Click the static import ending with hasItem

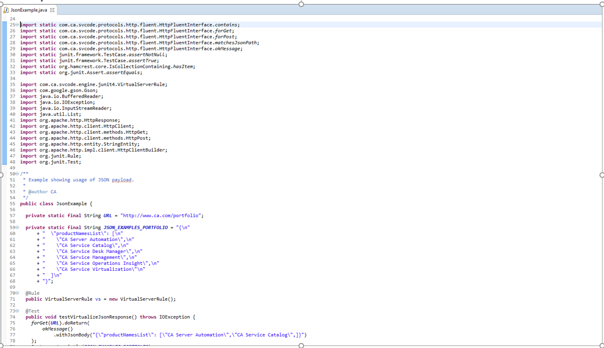click(108, 66)
